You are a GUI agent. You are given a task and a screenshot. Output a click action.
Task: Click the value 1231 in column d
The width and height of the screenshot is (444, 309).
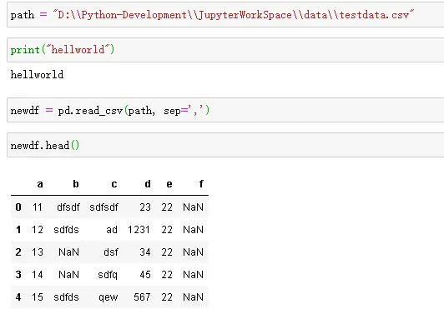click(139, 230)
